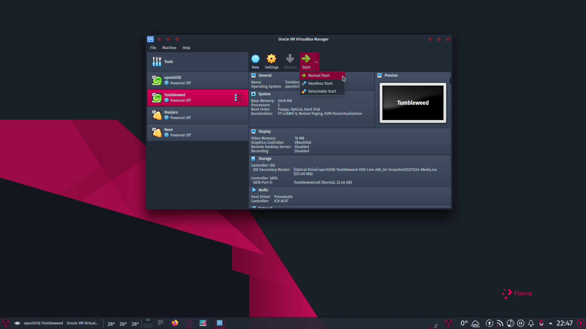This screenshot has width=586, height=329.
Task: Click the weather widget in system tray
Action: click(470, 323)
